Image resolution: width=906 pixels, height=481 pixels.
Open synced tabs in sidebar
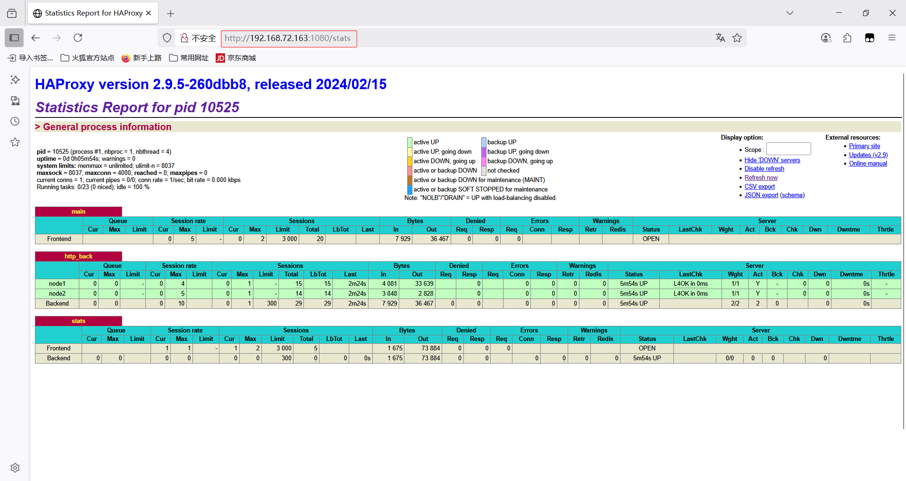(15, 100)
